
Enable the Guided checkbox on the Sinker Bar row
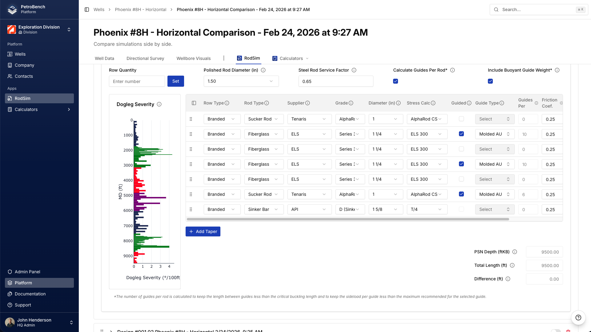tap(461, 209)
